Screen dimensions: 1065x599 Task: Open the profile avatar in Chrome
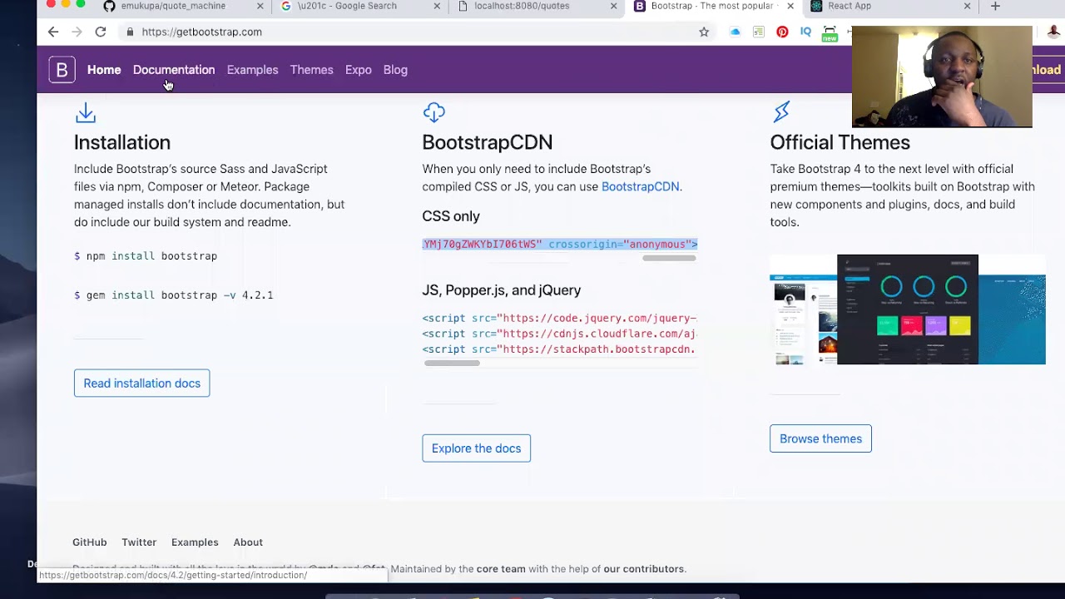(x=1053, y=32)
